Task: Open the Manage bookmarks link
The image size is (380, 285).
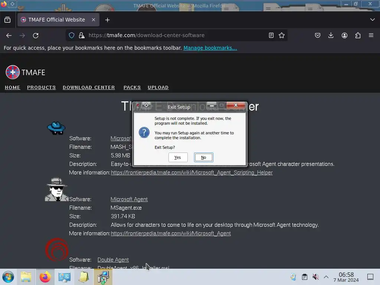Action: click(x=210, y=48)
